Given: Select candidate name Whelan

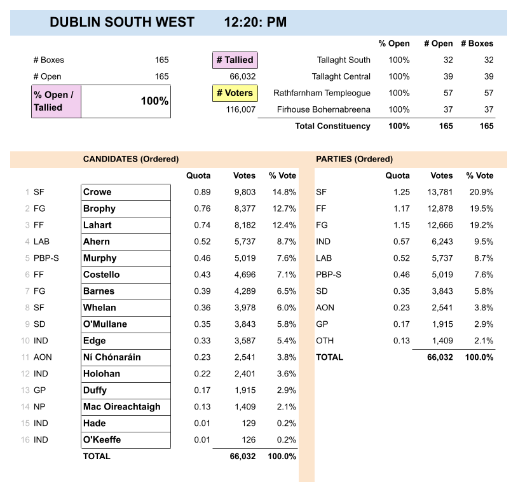Looking at the screenshot, I should point(99,308).
